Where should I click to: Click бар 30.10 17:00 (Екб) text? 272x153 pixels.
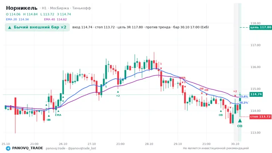pos(191,27)
